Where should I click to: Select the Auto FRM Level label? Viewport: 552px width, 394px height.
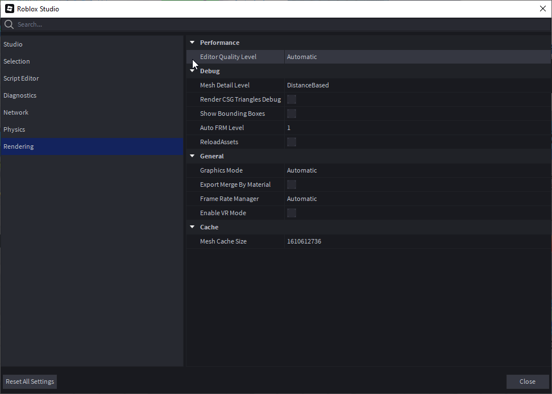(222, 128)
